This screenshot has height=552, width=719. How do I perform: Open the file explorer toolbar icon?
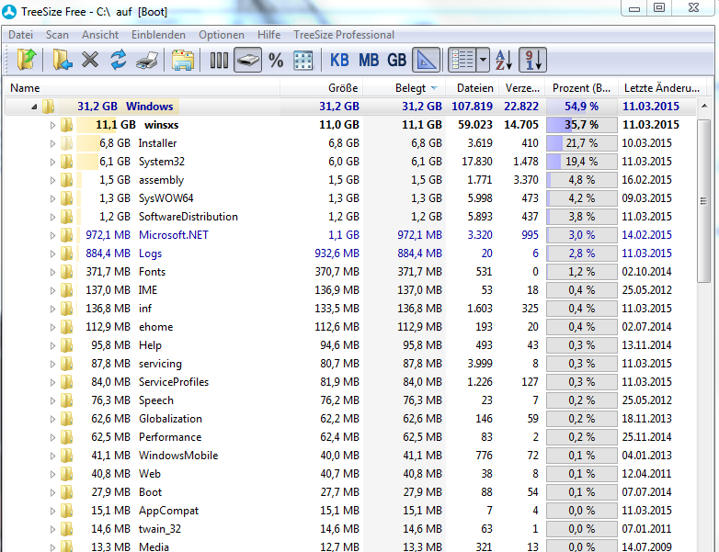[182, 60]
